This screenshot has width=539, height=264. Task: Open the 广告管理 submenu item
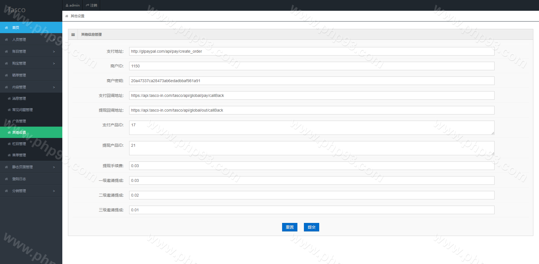click(19, 121)
